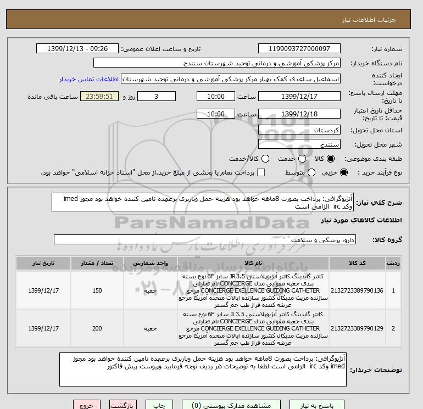Click the اطلاعات کالاهای مورد نیاز heading

(361, 220)
